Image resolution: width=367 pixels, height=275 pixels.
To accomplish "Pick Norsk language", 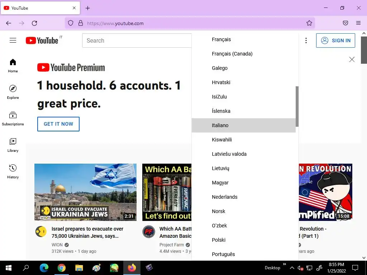I will pyautogui.click(x=243, y=211).
